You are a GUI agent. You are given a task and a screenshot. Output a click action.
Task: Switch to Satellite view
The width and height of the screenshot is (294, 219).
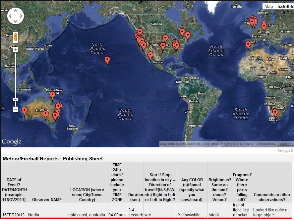285,7
